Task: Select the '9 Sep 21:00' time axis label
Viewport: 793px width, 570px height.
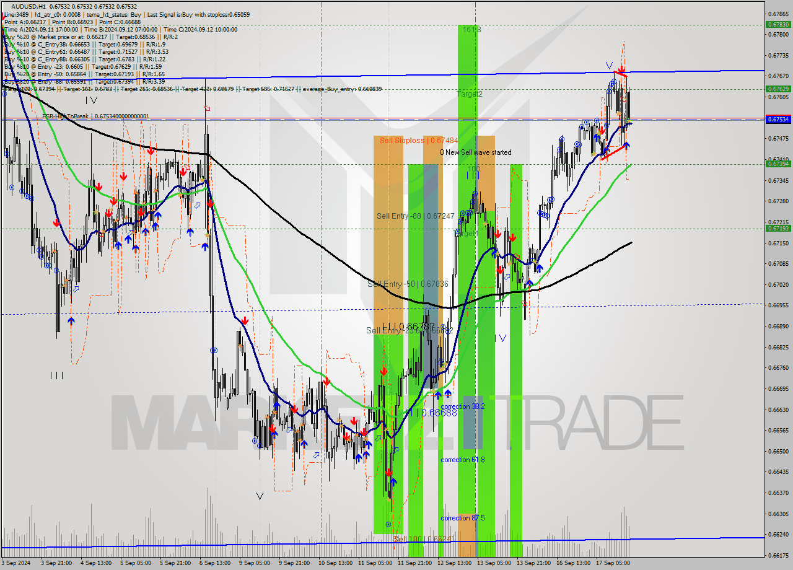Action: pyautogui.click(x=294, y=563)
